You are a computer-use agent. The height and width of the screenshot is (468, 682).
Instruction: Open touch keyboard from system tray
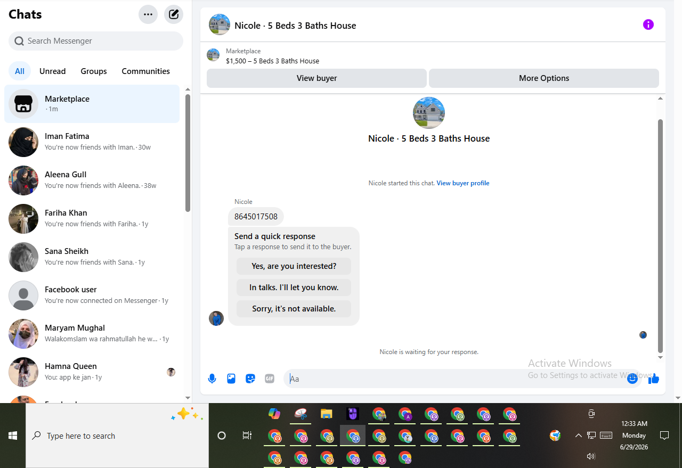coord(606,436)
